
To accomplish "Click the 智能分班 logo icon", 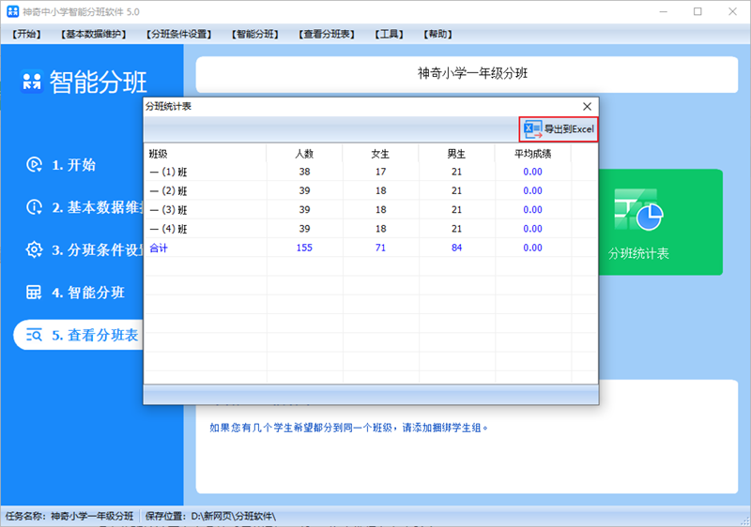I will point(32,83).
